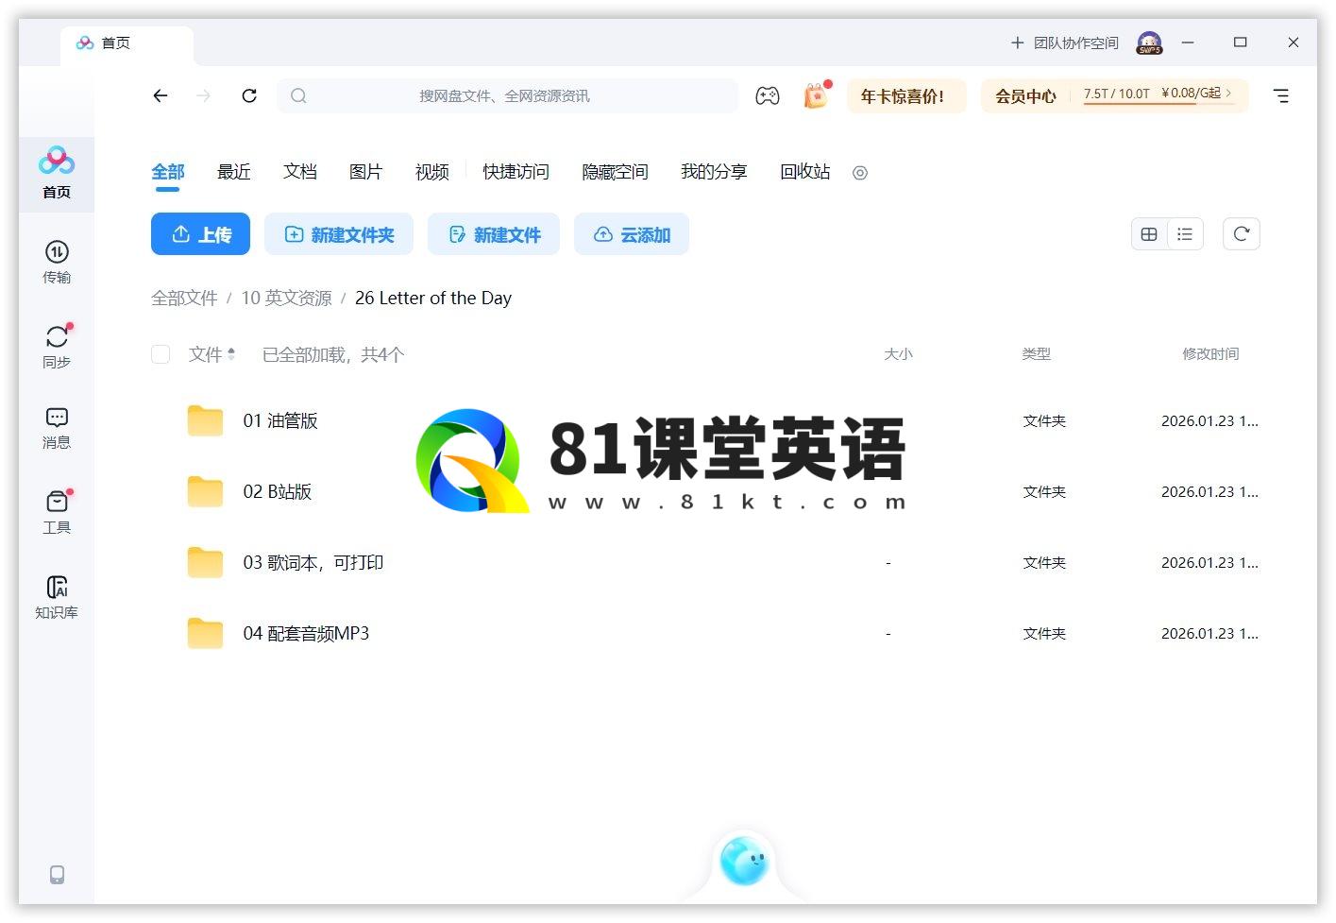Click the search input field

(x=508, y=95)
